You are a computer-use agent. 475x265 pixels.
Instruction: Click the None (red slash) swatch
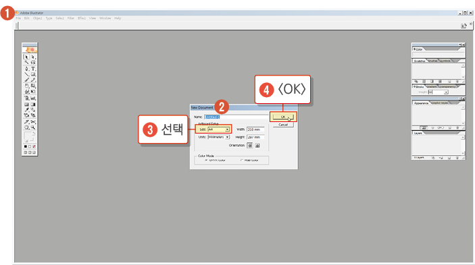(x=34, y=146)
